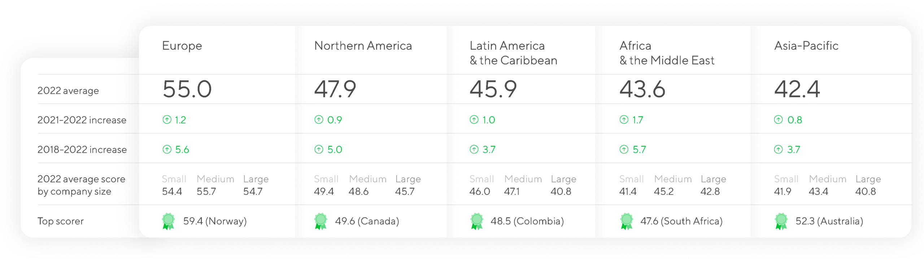Viewport: 924px width, 259px height.
Task: Click the Top scorer row label
Action: pos(60,221)
